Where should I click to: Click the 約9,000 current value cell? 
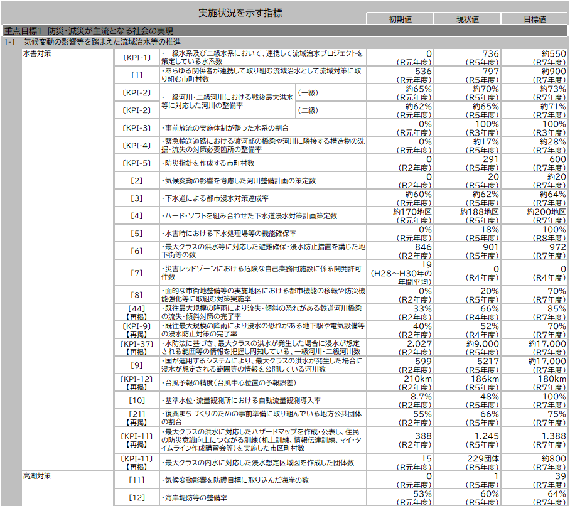click(467, 348)
